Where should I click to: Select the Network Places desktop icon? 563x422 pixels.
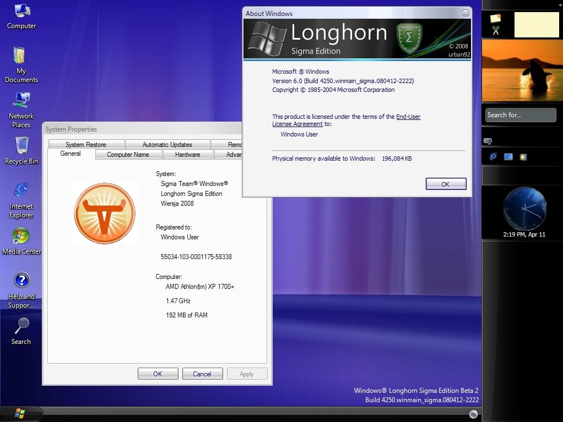tap(21, 109)
